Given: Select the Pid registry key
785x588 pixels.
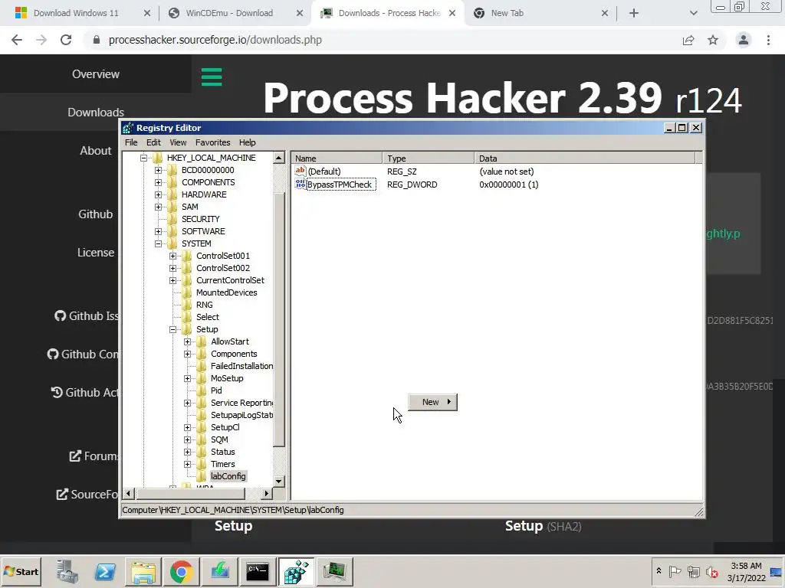Looking at the screenshot, I should (x=215, y=390).
